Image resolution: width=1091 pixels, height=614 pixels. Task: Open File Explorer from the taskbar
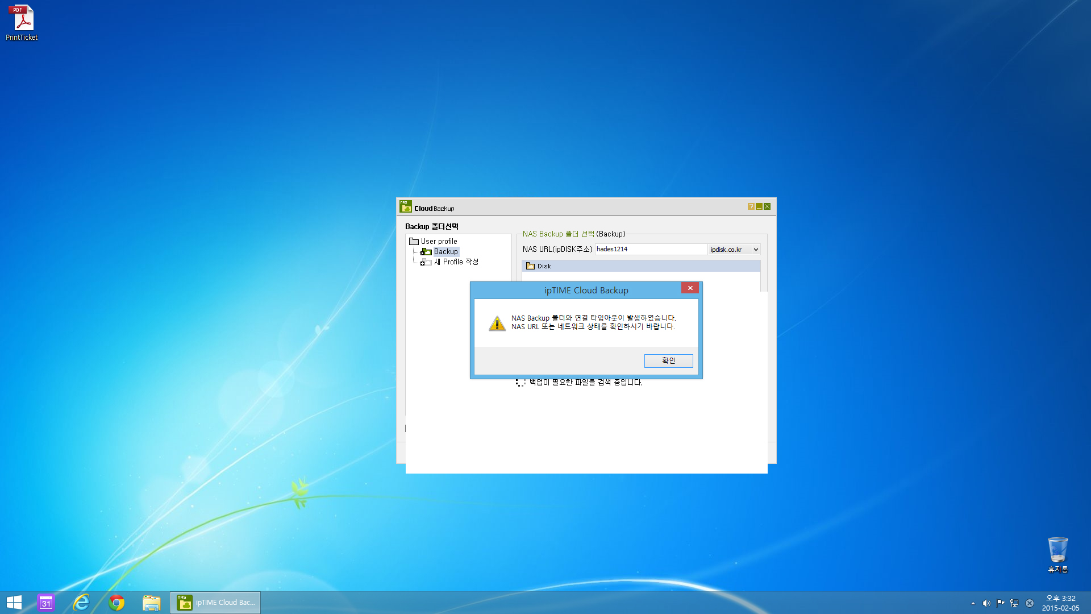pos(152,603)
